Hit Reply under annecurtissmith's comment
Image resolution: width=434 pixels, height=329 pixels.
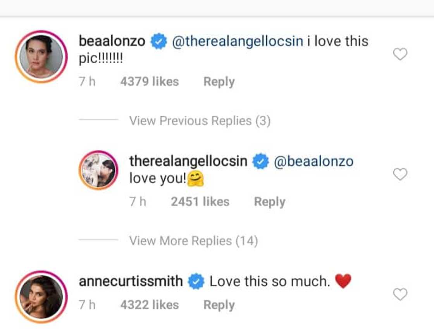pyautogui.click(x=219, y=305)
